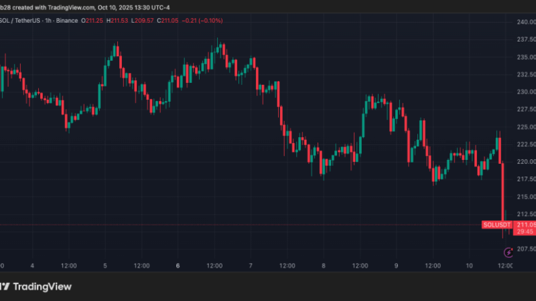Click the red SOLUSDT symbol label
The height and width of the screenshot is (301, 536).
coord(496,225)
